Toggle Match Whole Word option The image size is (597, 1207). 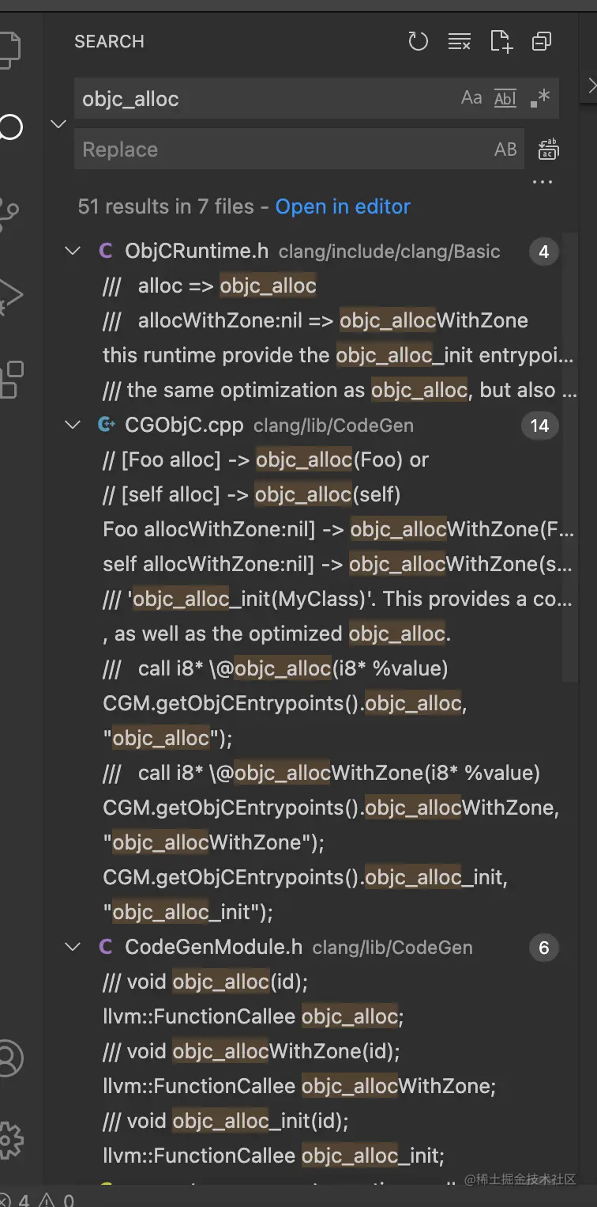pyautogui.click(x=505, y=98)
